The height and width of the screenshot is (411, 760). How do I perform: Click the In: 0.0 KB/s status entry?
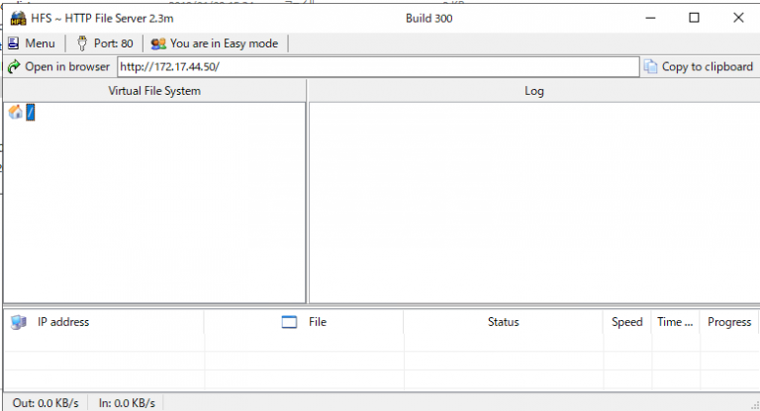[x=127, y=403]
